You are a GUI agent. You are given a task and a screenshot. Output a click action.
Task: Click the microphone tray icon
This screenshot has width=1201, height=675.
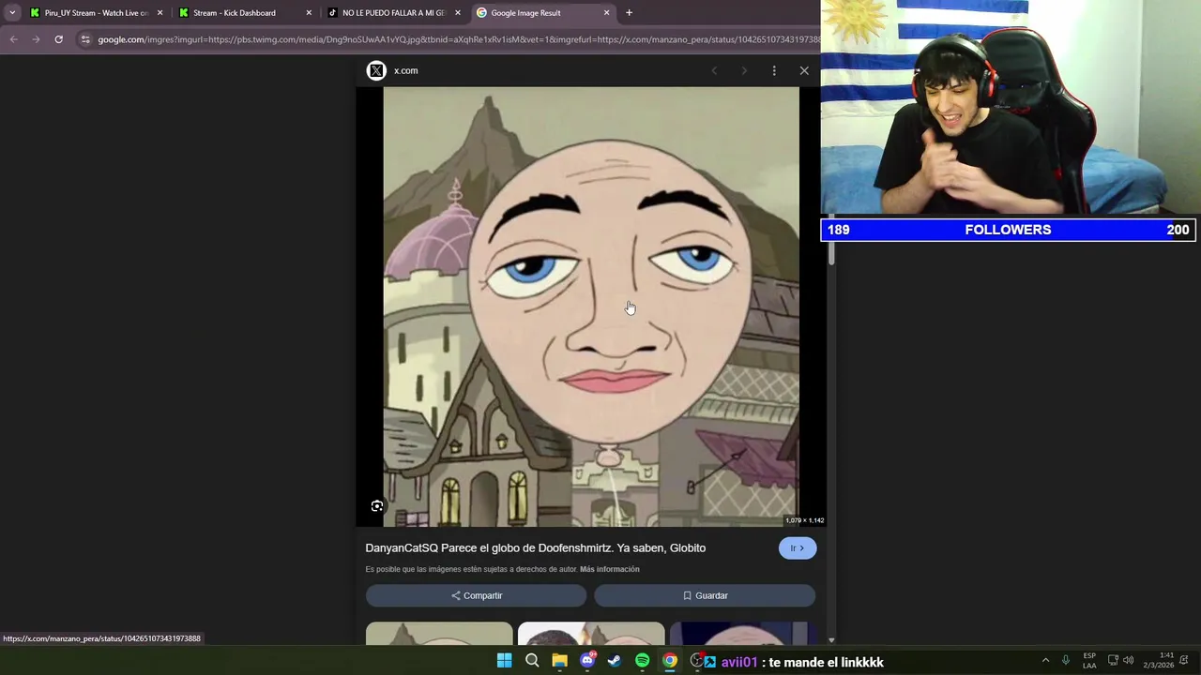click(1065, 661)
